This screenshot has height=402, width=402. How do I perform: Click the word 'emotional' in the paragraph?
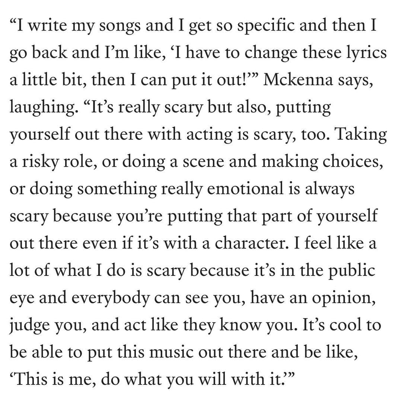coord(245,188)
